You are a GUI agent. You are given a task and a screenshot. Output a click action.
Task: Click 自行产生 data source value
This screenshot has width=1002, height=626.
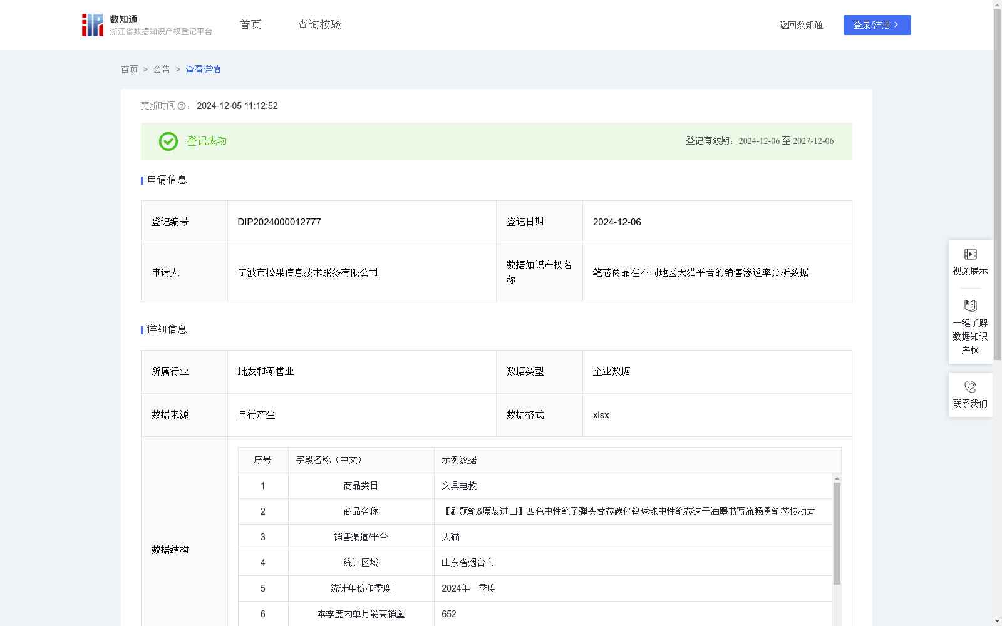256,415
